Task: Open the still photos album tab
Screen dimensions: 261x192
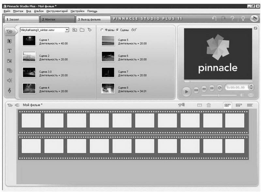Action: [x=9, y=61]
